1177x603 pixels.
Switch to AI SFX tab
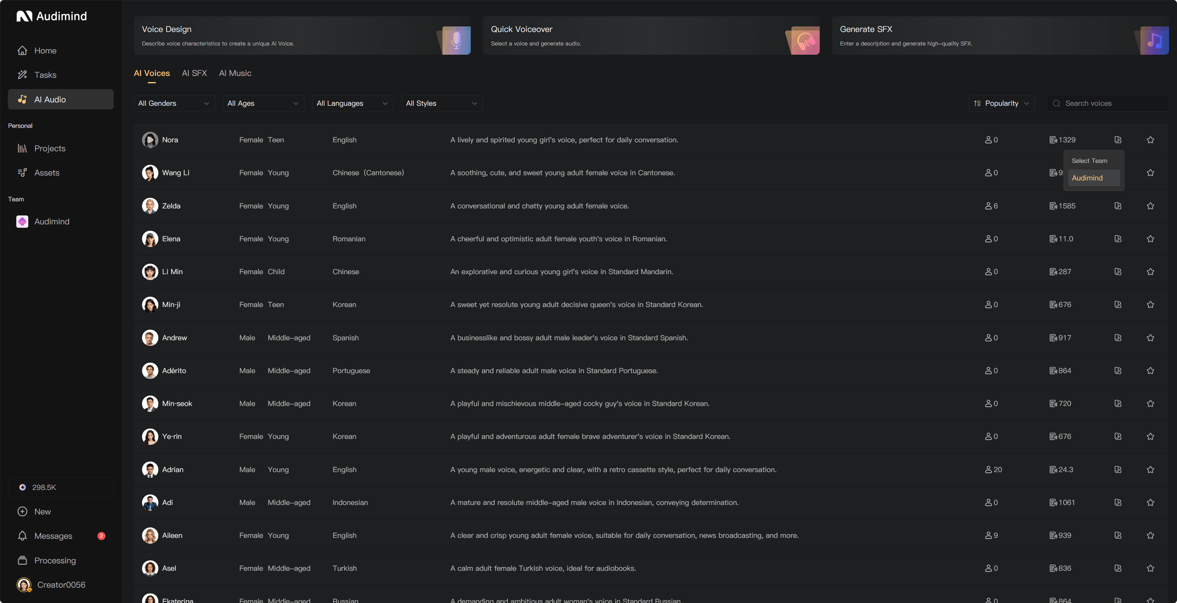194,73
